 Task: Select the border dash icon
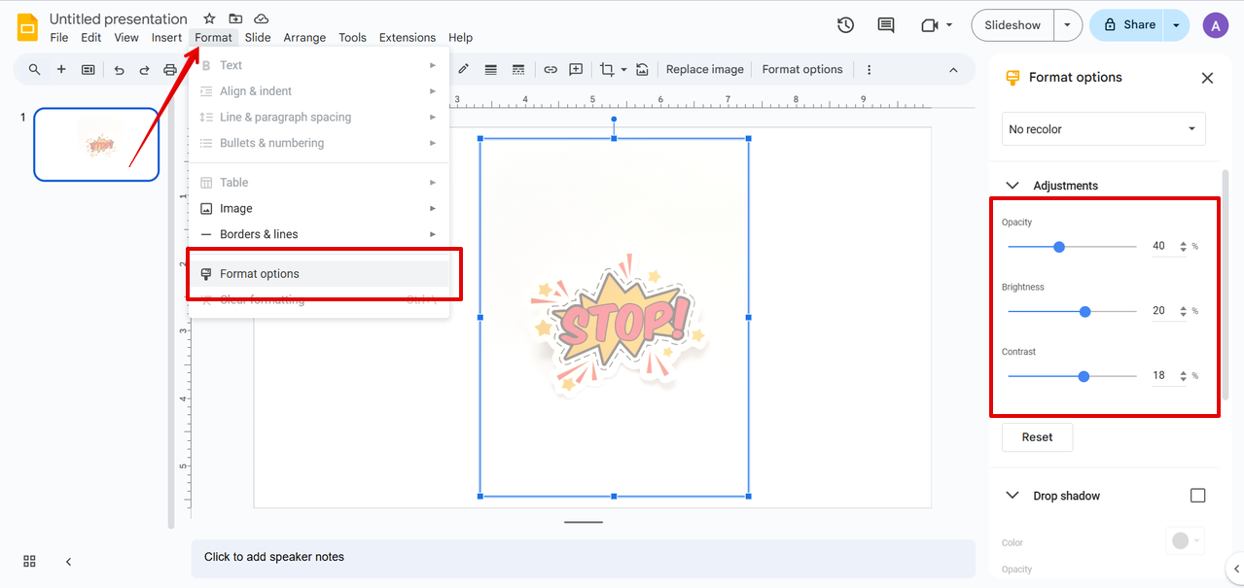pos(518,69)
